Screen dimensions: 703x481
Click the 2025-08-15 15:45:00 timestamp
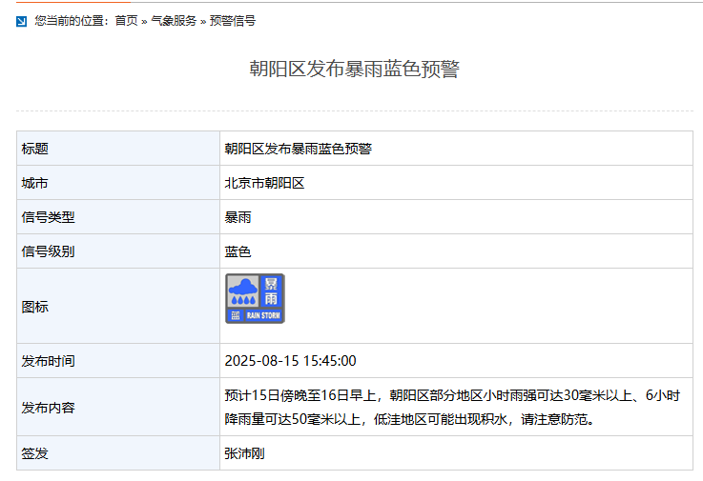290,361
